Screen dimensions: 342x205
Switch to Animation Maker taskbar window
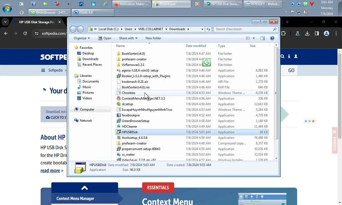coord(131,4)
